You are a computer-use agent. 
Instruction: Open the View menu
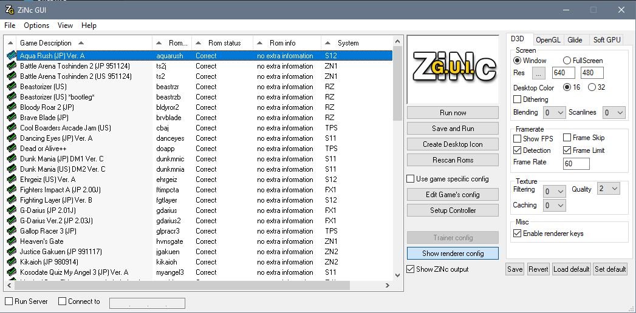pos(65,25)
